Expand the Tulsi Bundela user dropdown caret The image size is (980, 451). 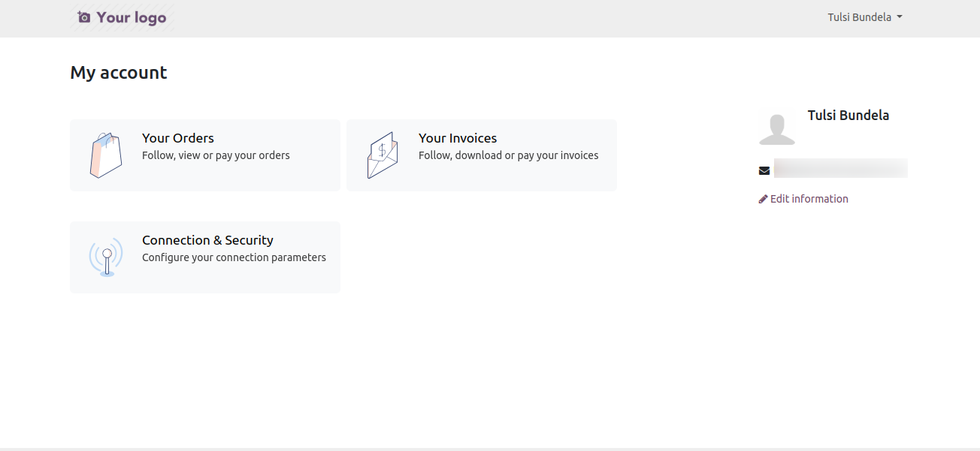pyautogui.click(x=900, y=17)
